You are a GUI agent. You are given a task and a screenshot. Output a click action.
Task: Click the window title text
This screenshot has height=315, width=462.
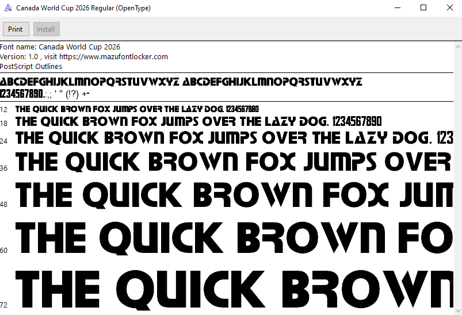pos(84,8)
